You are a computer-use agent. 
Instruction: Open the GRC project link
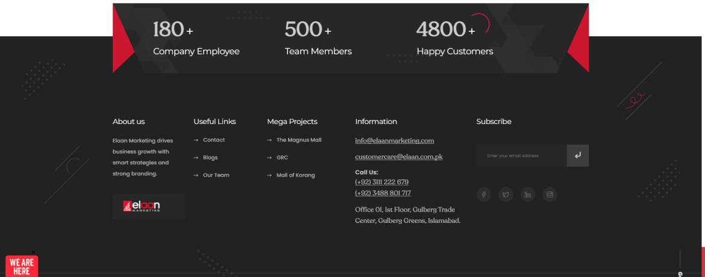pyautogui.click(x=282, y=158)
